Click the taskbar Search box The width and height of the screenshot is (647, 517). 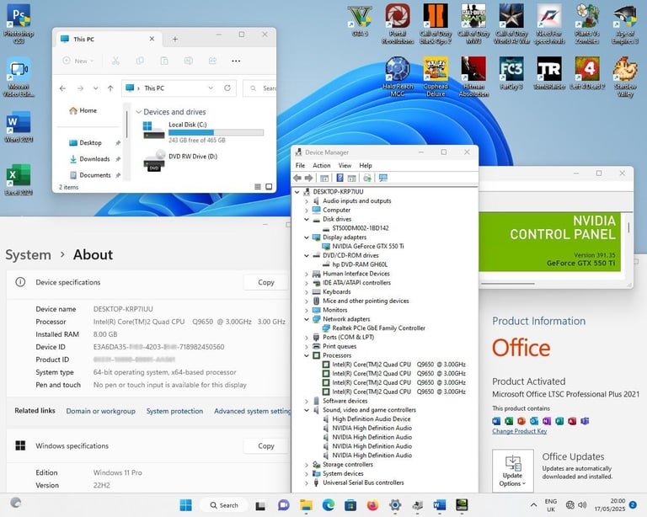pyautogui.click(x=224, y=505)
